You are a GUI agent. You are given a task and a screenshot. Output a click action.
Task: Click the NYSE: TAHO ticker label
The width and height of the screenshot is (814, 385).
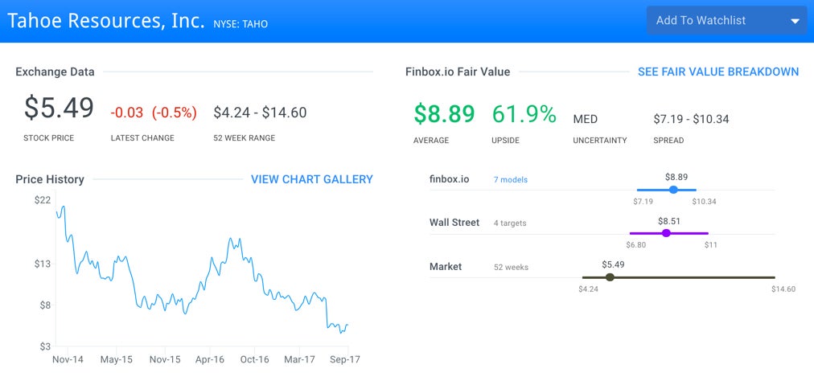(240, 24)
